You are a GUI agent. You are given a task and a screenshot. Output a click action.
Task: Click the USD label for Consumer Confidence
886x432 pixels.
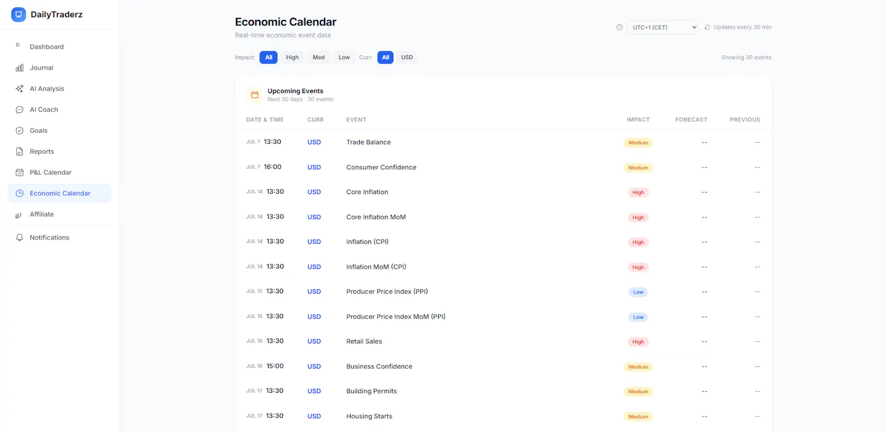314,167
